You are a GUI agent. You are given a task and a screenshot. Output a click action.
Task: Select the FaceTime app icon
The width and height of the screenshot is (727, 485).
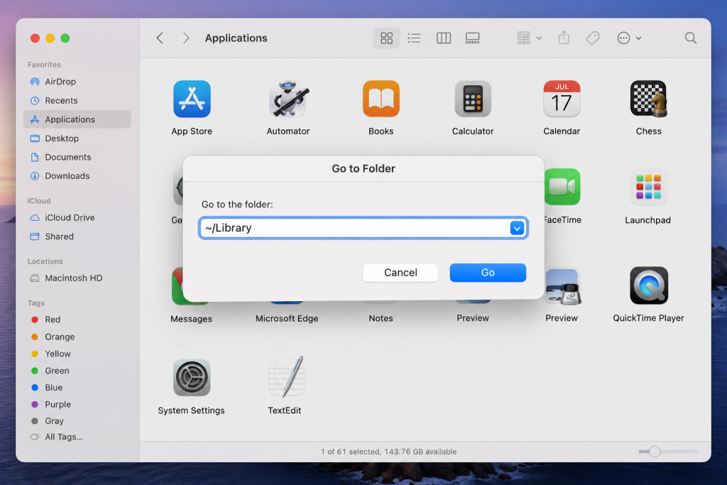coord(562,187)
